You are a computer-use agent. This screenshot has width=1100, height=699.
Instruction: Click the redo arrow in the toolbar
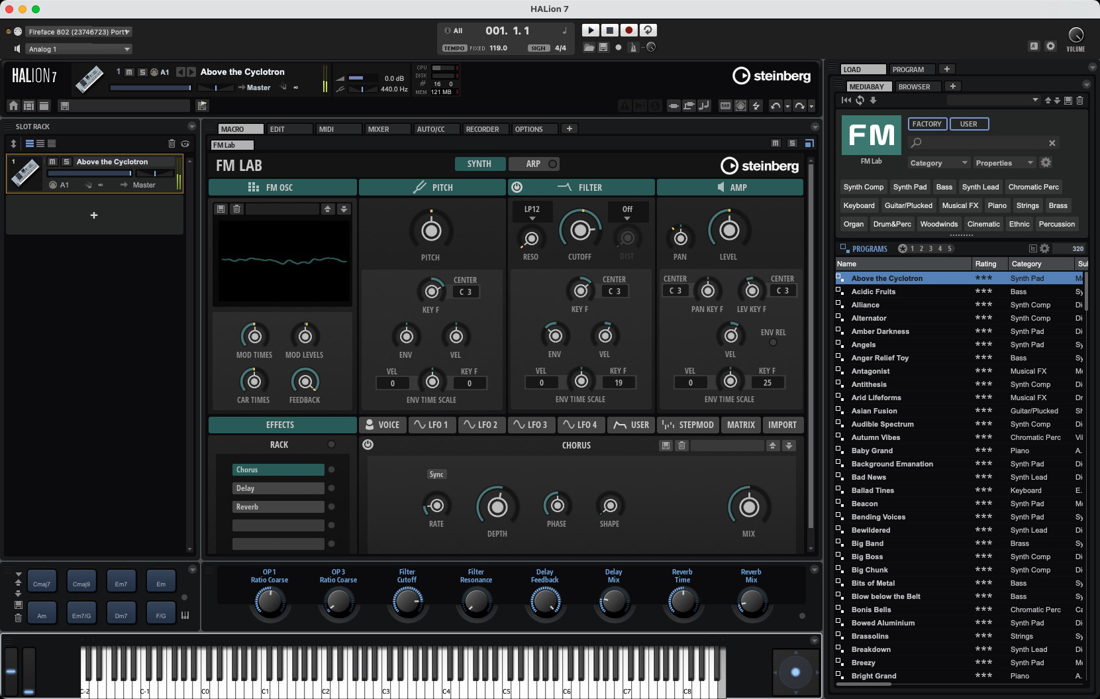pyautogui.click(x=799, y=106)
